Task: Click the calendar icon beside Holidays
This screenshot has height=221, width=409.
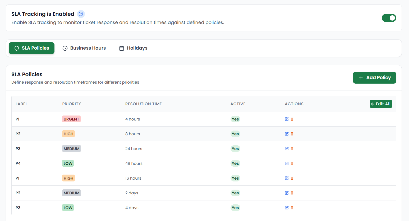Action: tap(122, 48)
